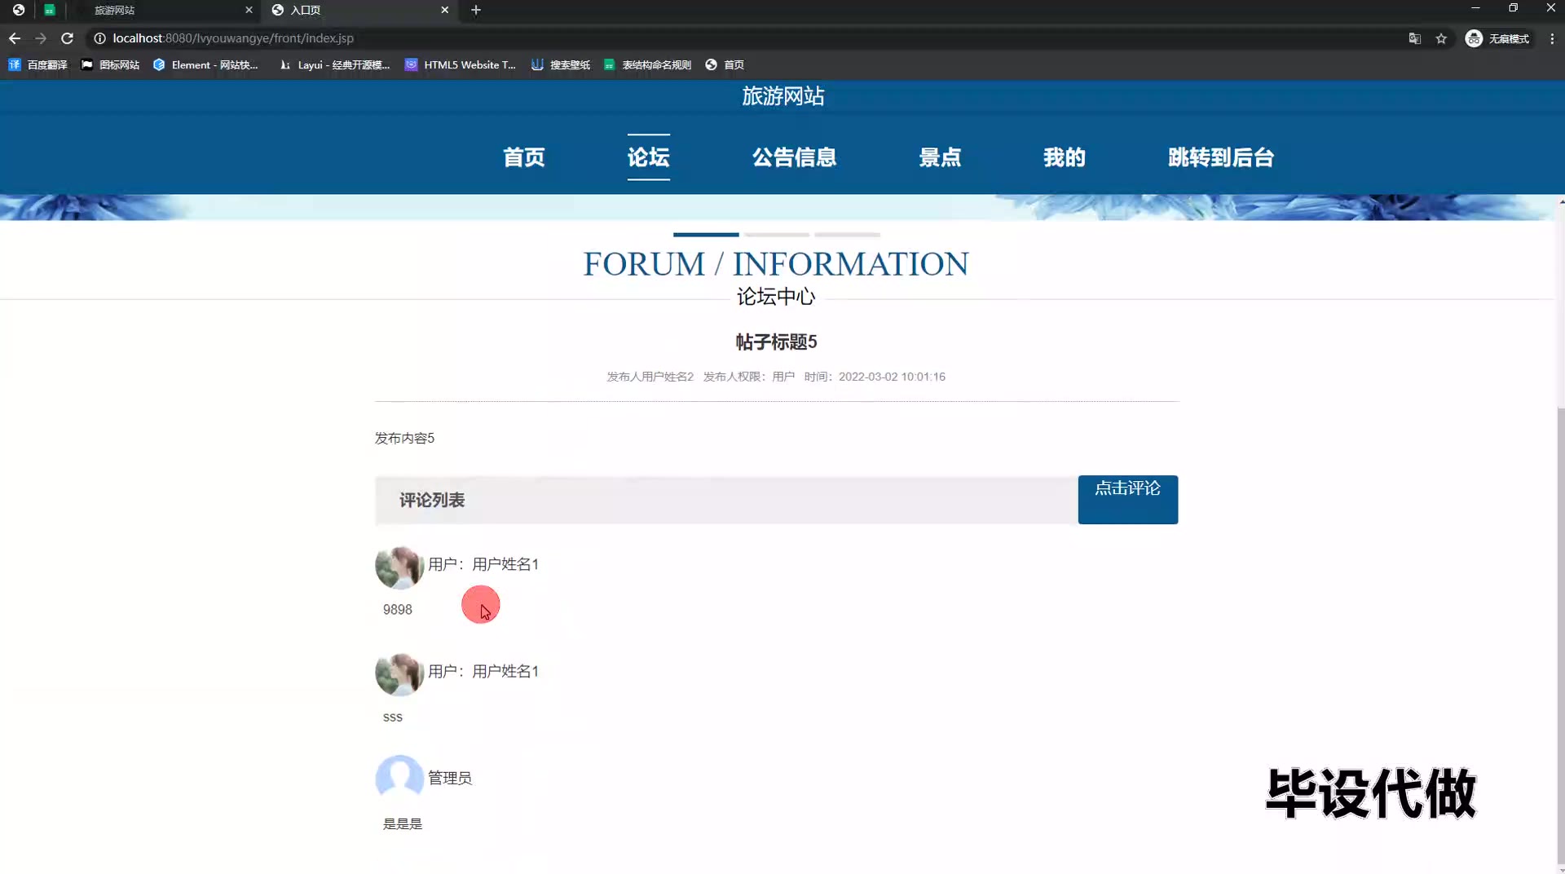Open 我的 navigation item
The image size is (1565, 874).
point(1065,157)
